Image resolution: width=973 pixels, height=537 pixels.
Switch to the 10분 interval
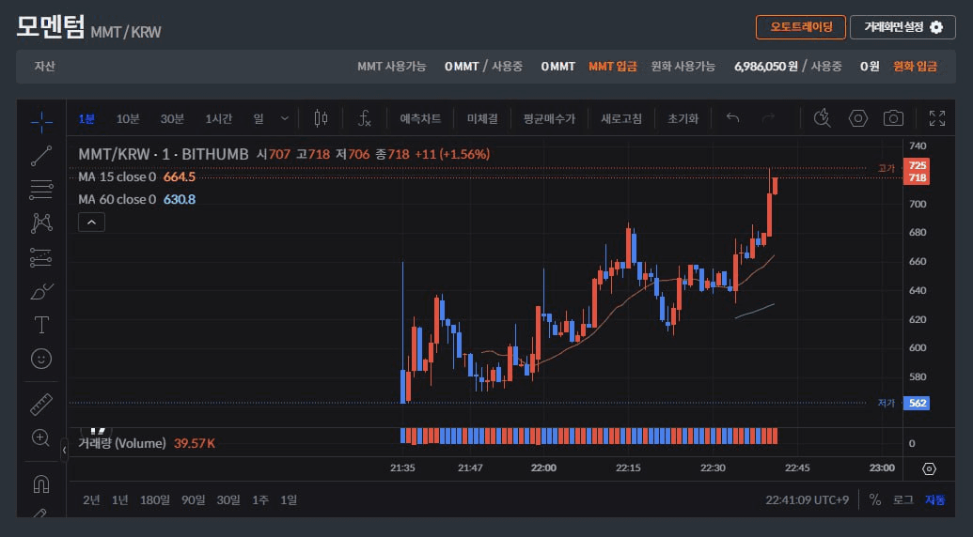tap(128, 118)
